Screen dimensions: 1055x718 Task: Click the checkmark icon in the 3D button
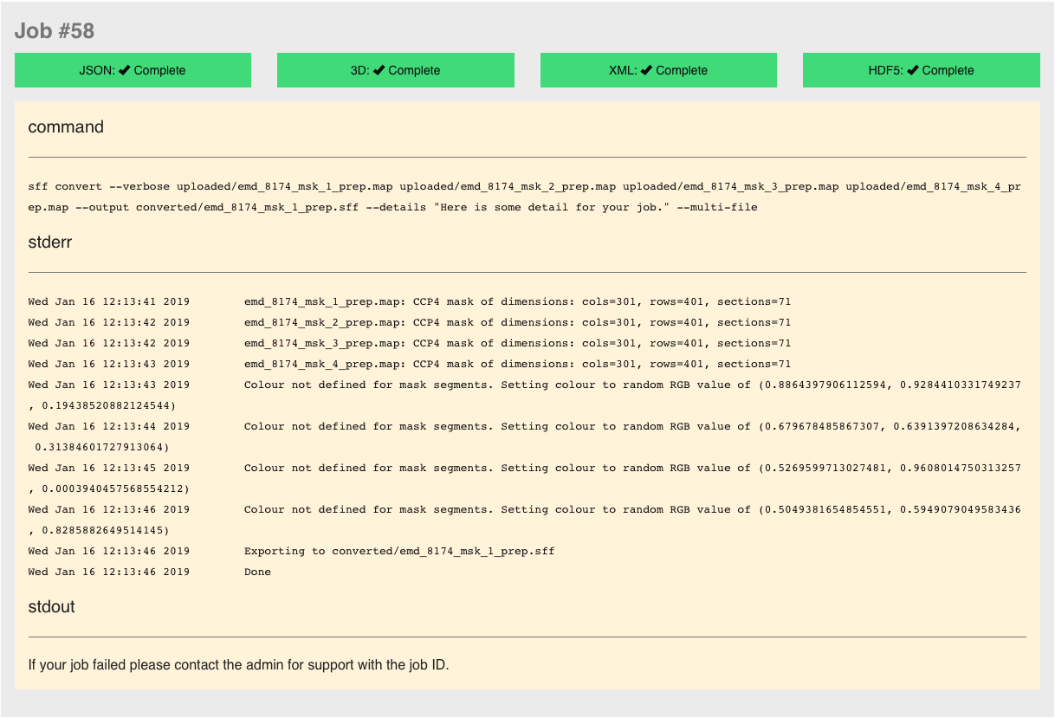pos(379,70)
